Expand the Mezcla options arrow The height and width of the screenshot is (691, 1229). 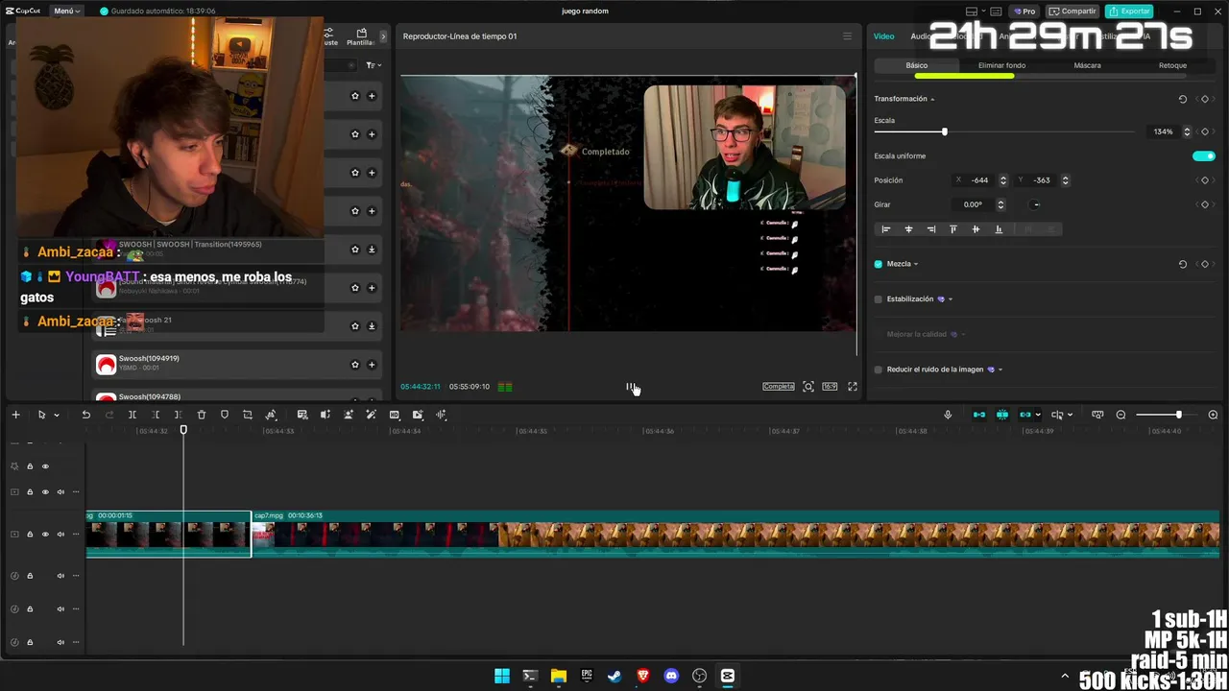[x=916, y=264]
